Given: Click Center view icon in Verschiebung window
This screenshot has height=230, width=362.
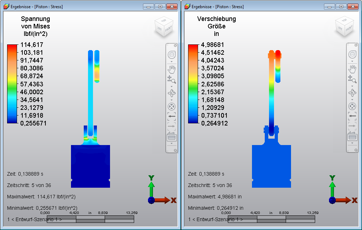Looking at the screenshot, I should pyautogui.click(x=352, y=106).
